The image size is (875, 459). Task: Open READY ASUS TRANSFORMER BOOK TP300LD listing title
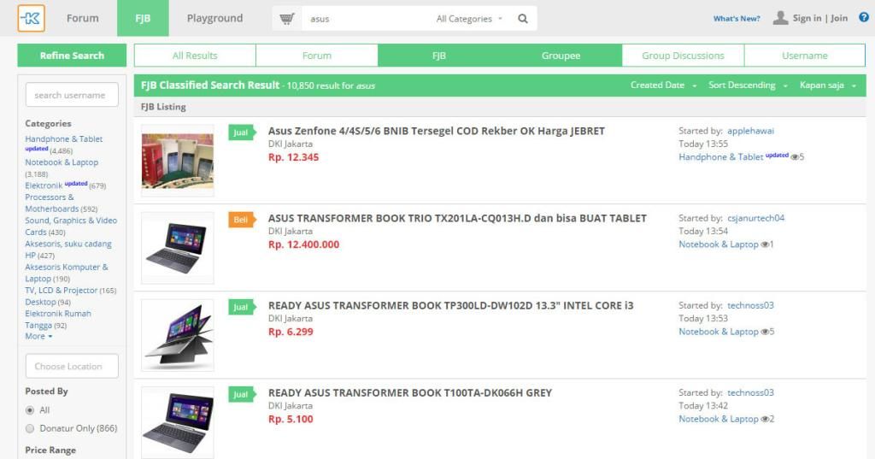(x=451, y=305)
